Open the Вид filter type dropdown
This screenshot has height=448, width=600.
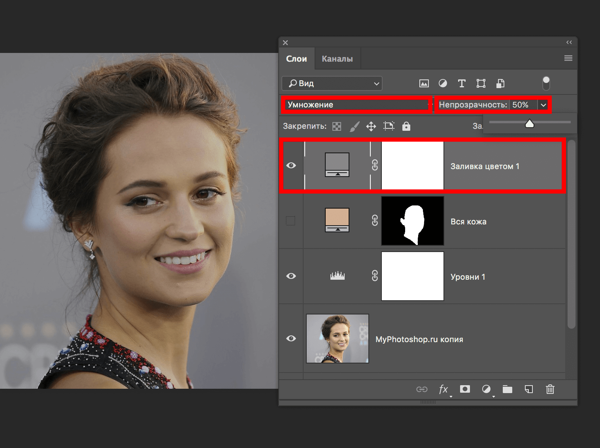(x=332, y=83)
